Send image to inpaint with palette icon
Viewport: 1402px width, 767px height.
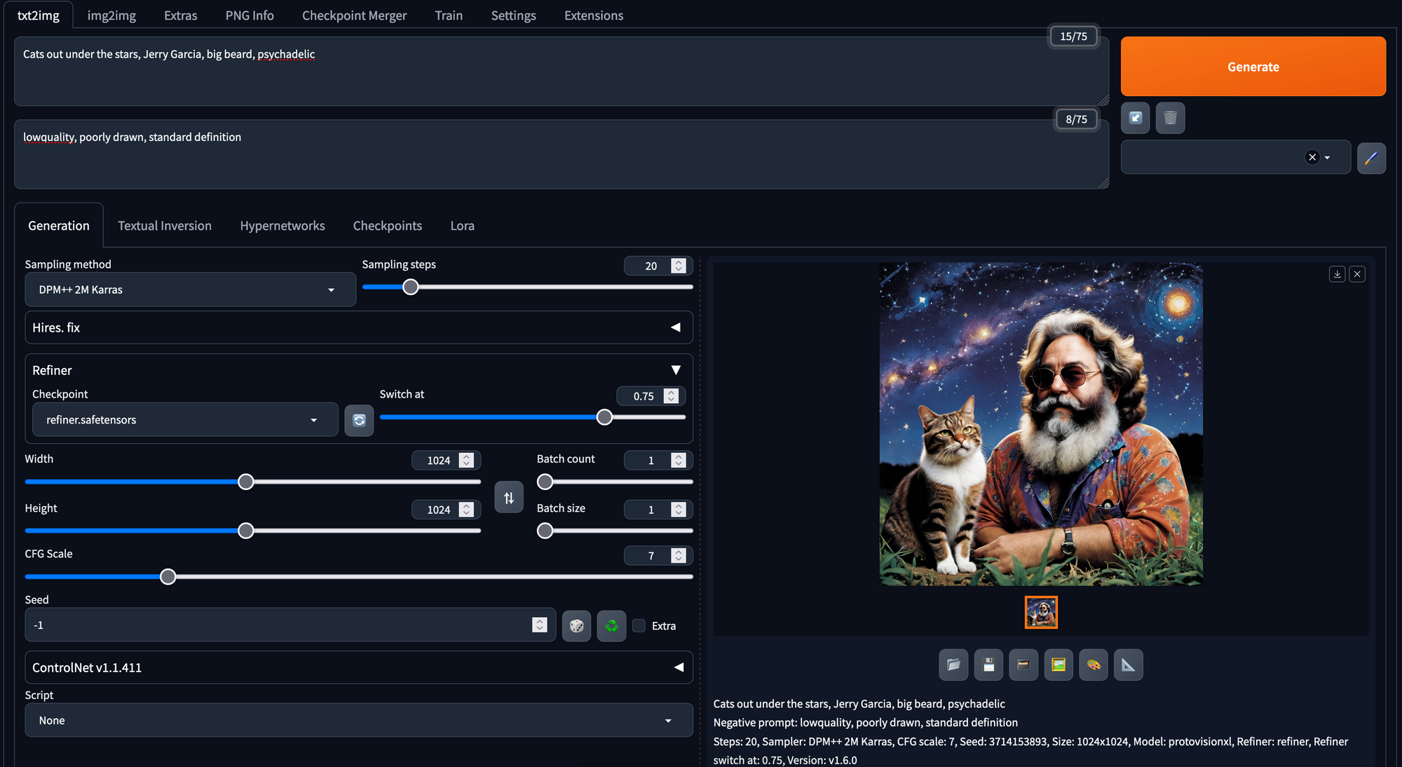(x=1093, y=665)
